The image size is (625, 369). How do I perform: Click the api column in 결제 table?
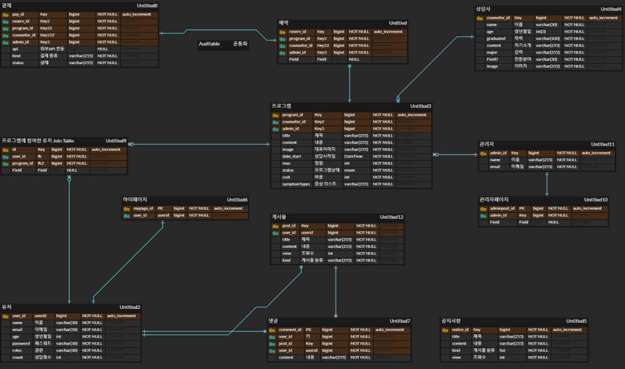pos(15,49)
